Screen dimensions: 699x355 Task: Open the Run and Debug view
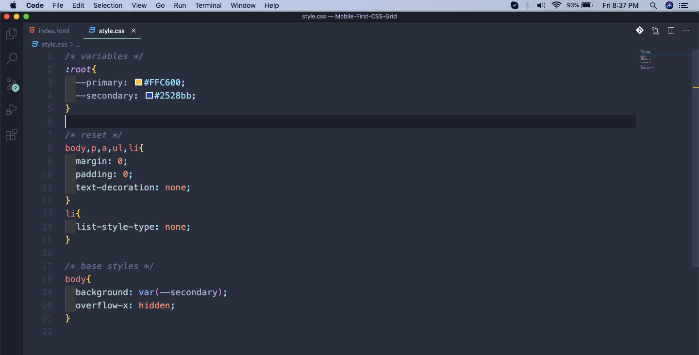point(12,109)
